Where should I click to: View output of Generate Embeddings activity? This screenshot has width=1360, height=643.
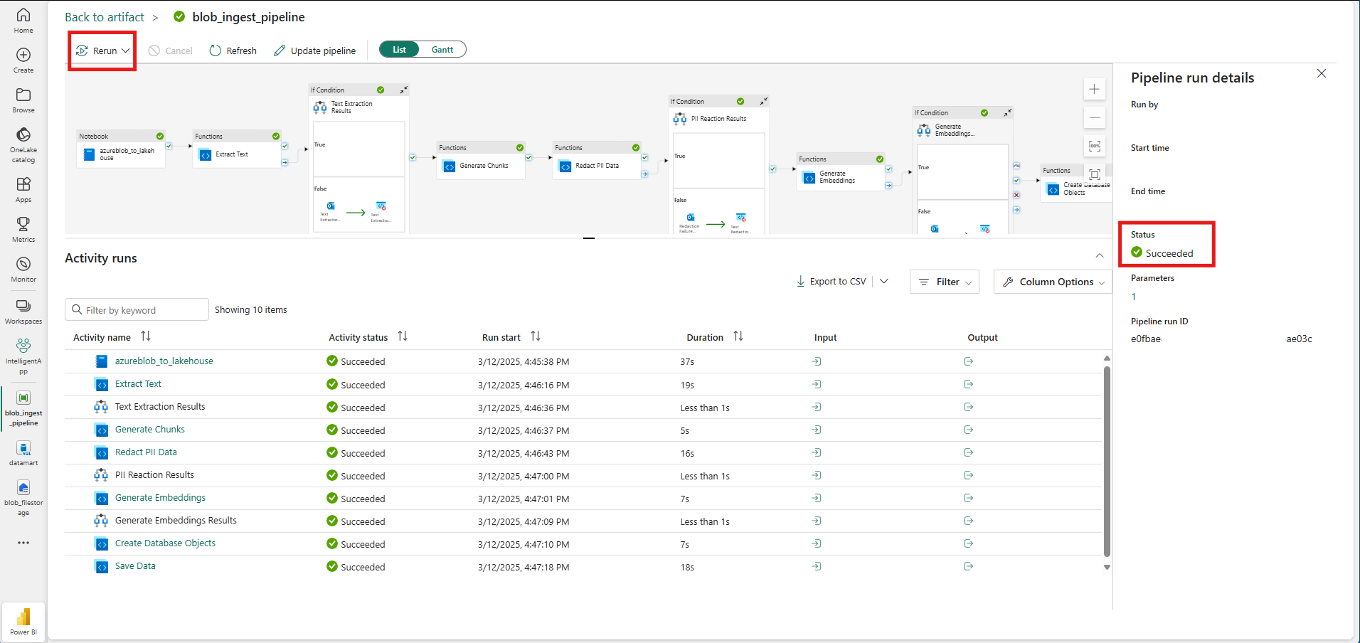tap(969, 498)
